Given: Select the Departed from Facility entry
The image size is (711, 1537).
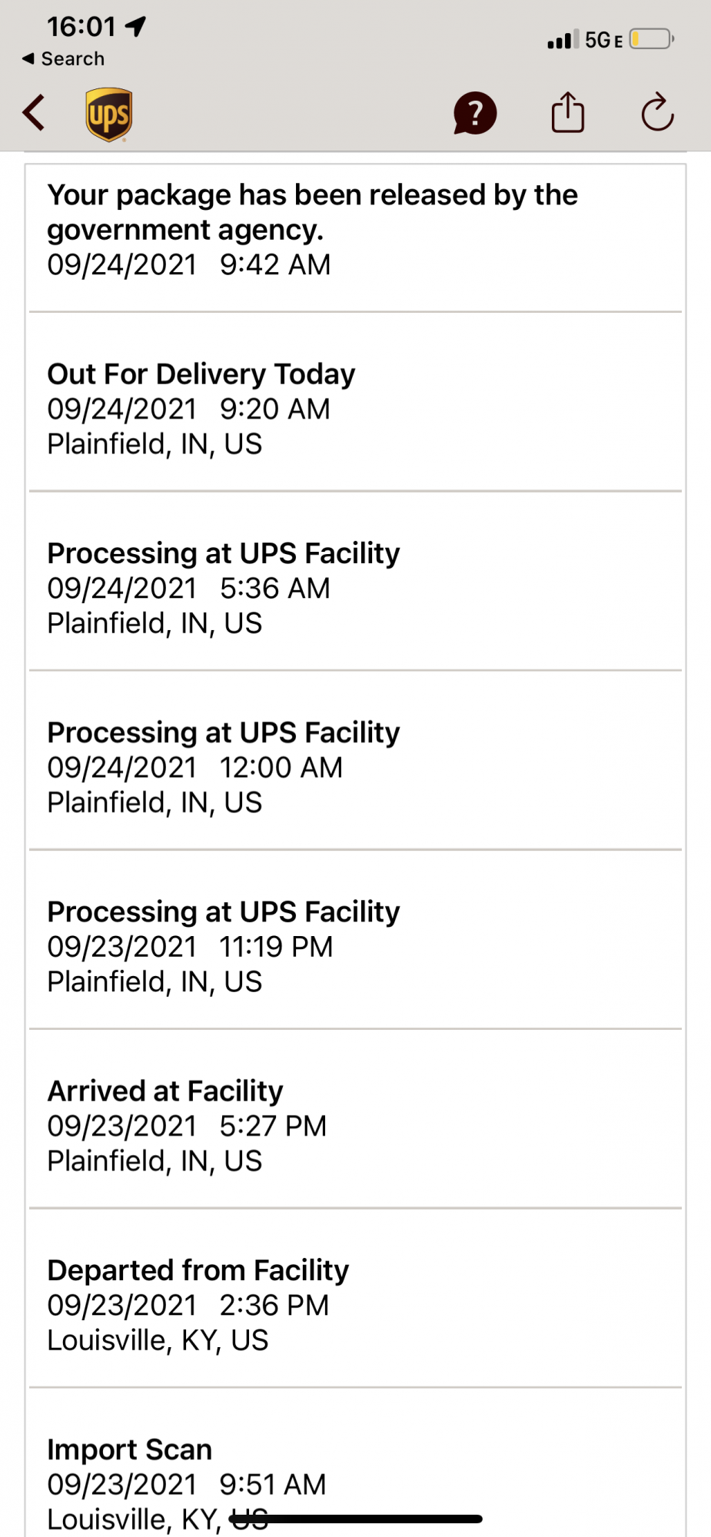Looking at the screenshot, I should 355,1305.
